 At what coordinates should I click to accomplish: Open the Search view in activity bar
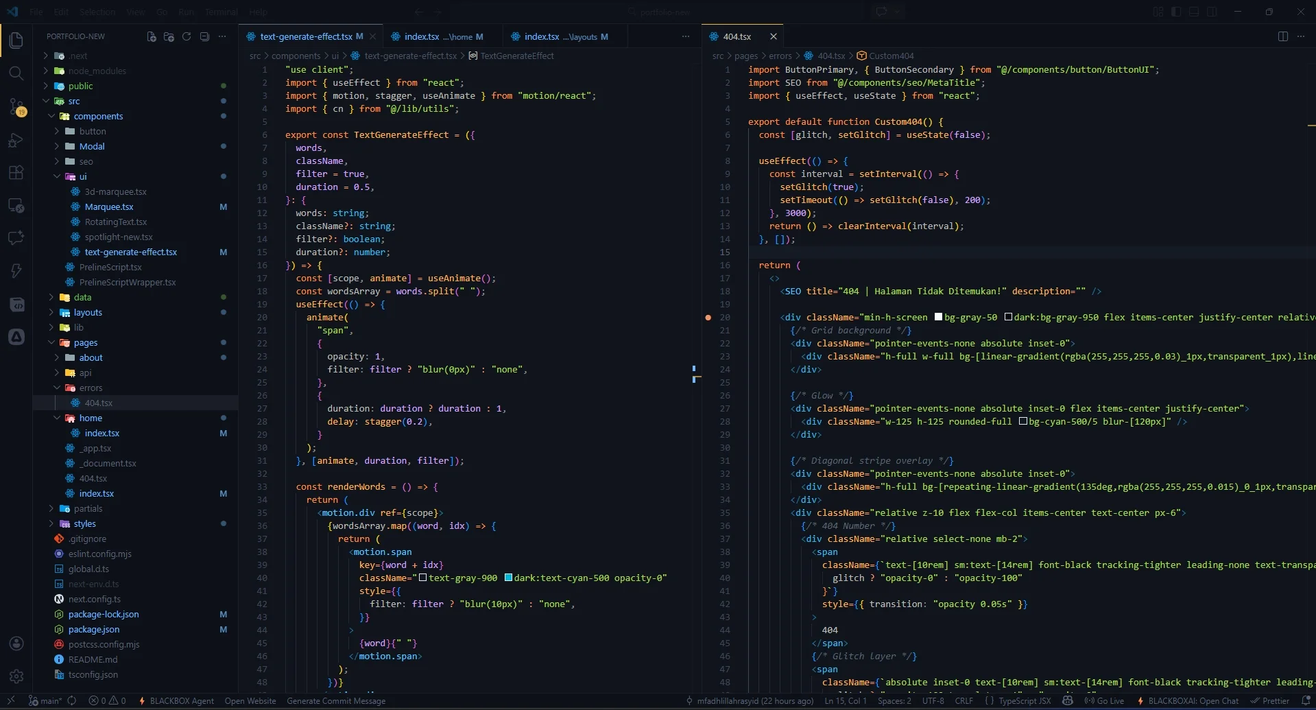[16, 73]
